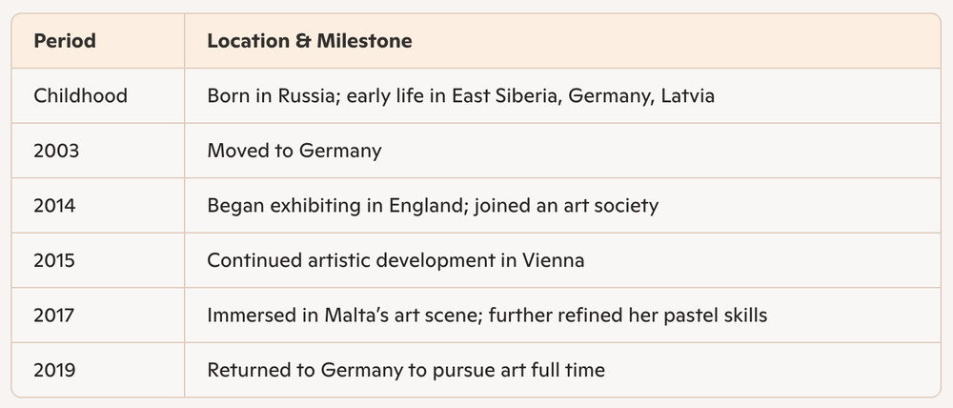The width and height of the screenshot is (953, 408).
Task: Select the 2014 period cell
Action: click(98, 205)
